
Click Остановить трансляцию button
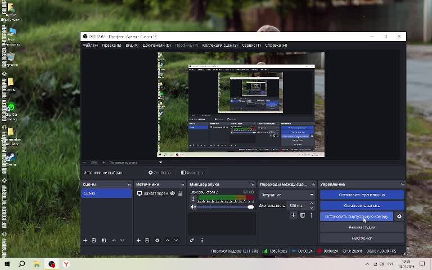(362, 195)
